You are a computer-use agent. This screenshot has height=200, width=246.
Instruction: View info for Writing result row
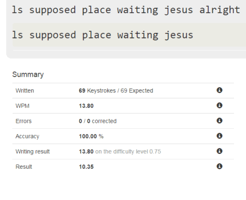click(x=219, y=151)
